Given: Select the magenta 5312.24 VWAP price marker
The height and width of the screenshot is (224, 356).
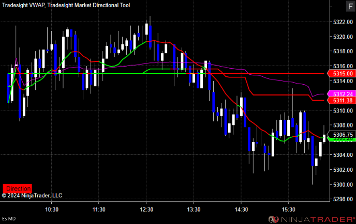Looking at the screenshot, I should click(x=342, y=94).
